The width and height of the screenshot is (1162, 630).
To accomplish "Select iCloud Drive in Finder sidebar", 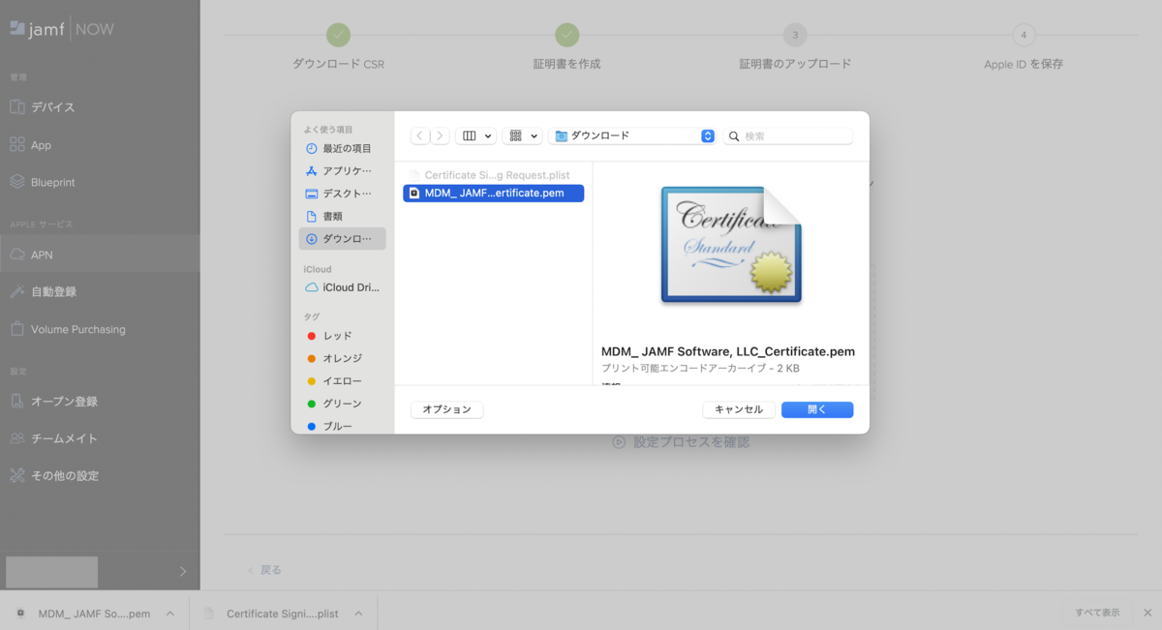I will [x=342, y=287].
